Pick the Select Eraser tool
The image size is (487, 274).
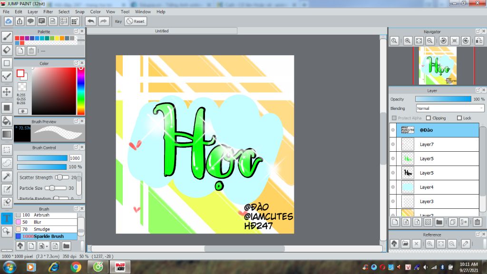tap(7, 203)
